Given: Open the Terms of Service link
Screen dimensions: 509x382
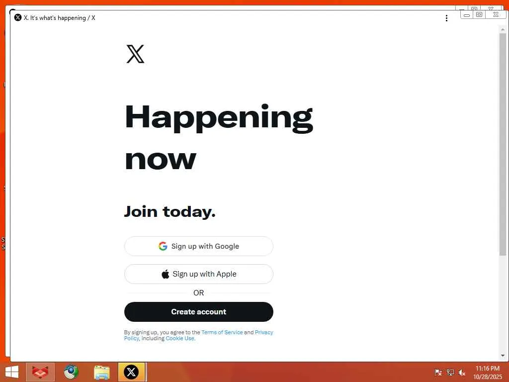Looking at the screenshot, I should pyautogui.click(x=222, y=332).
